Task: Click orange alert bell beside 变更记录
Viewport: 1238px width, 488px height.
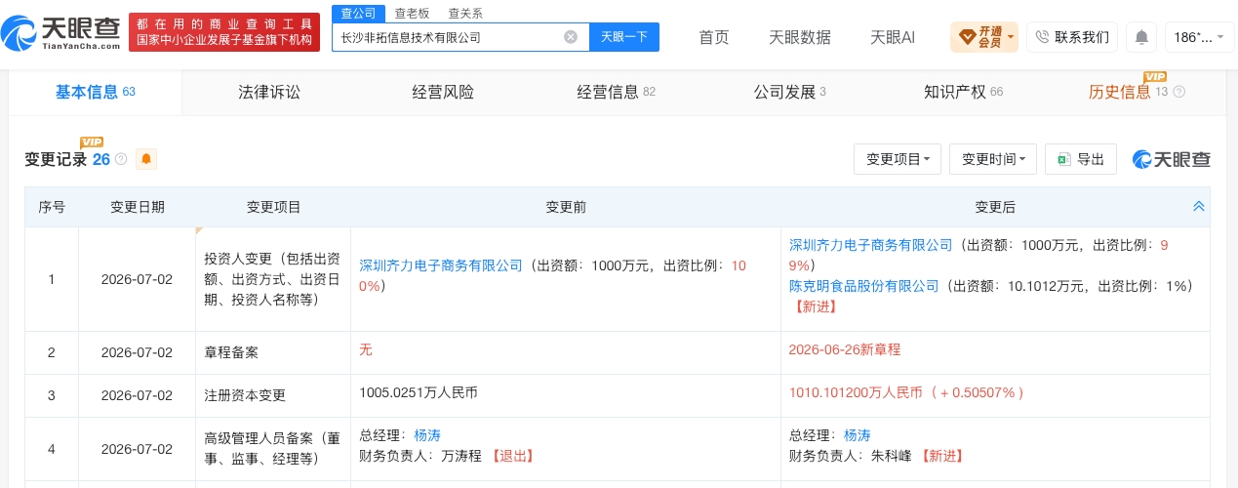Action: (145, 158)
